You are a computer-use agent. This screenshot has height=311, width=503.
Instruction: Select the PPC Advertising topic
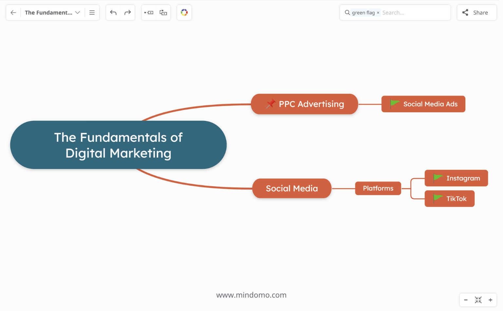coord(311,104)
